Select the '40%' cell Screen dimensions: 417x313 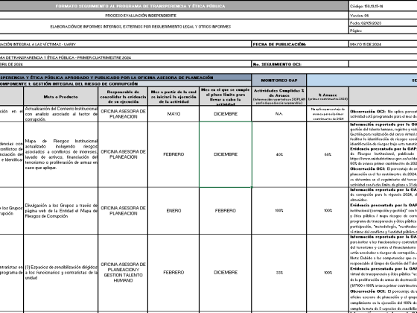(x=279, y=154)
